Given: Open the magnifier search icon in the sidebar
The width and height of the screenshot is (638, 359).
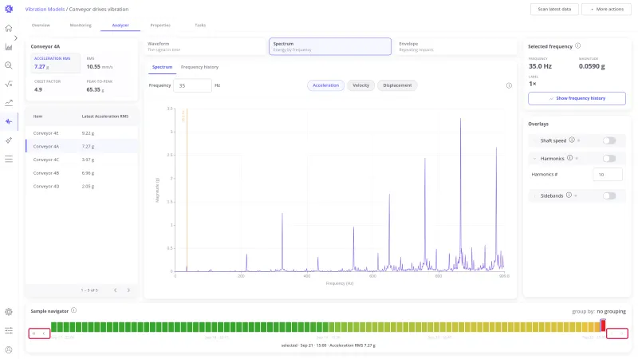Looking at the screenshot, I should (9, 65).
